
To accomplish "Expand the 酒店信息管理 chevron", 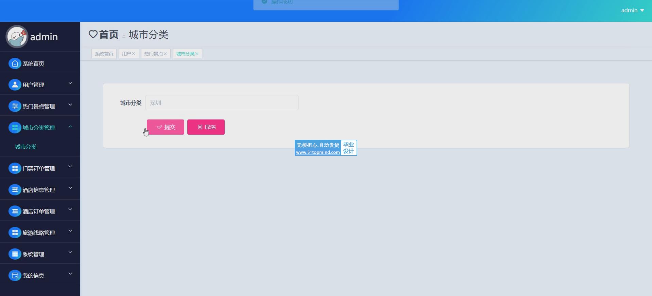I will [70, 188].
